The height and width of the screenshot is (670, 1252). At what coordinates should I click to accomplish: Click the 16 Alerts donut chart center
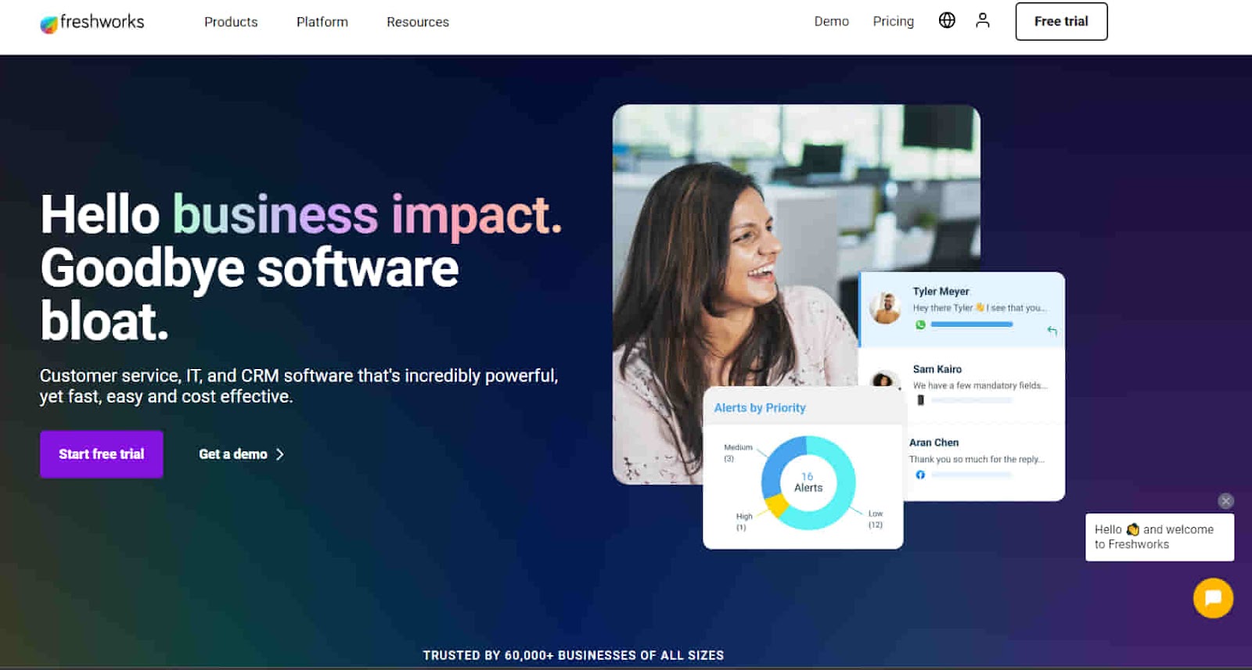(x=808, y=482)
